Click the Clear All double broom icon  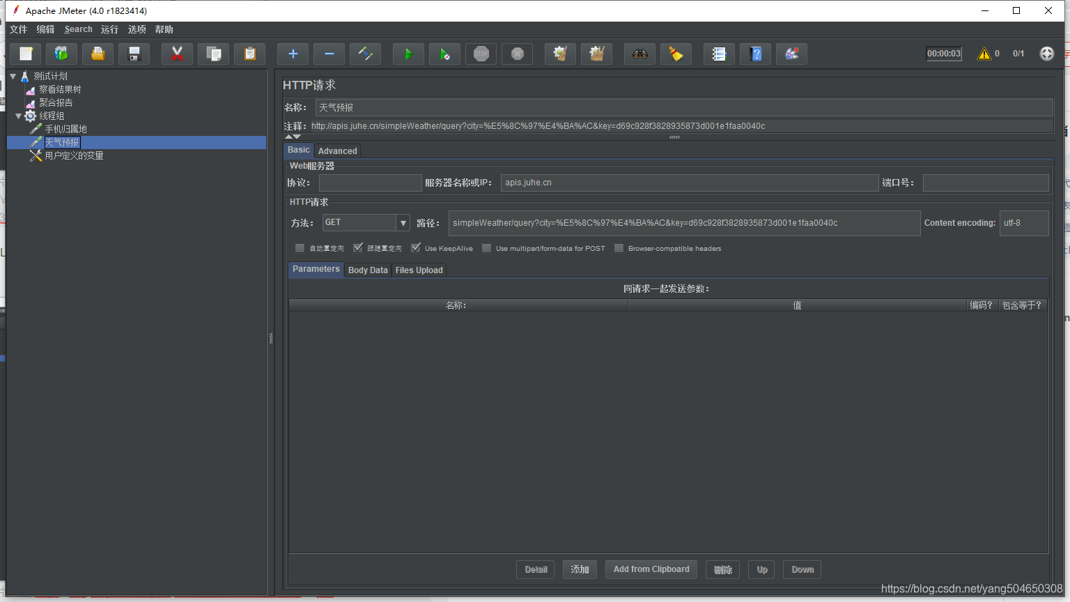[597, 54]
